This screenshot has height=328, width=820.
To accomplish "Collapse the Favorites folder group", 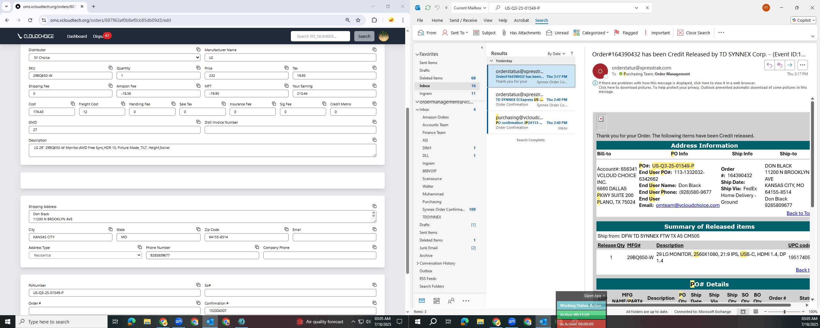I will pos(417,54).
